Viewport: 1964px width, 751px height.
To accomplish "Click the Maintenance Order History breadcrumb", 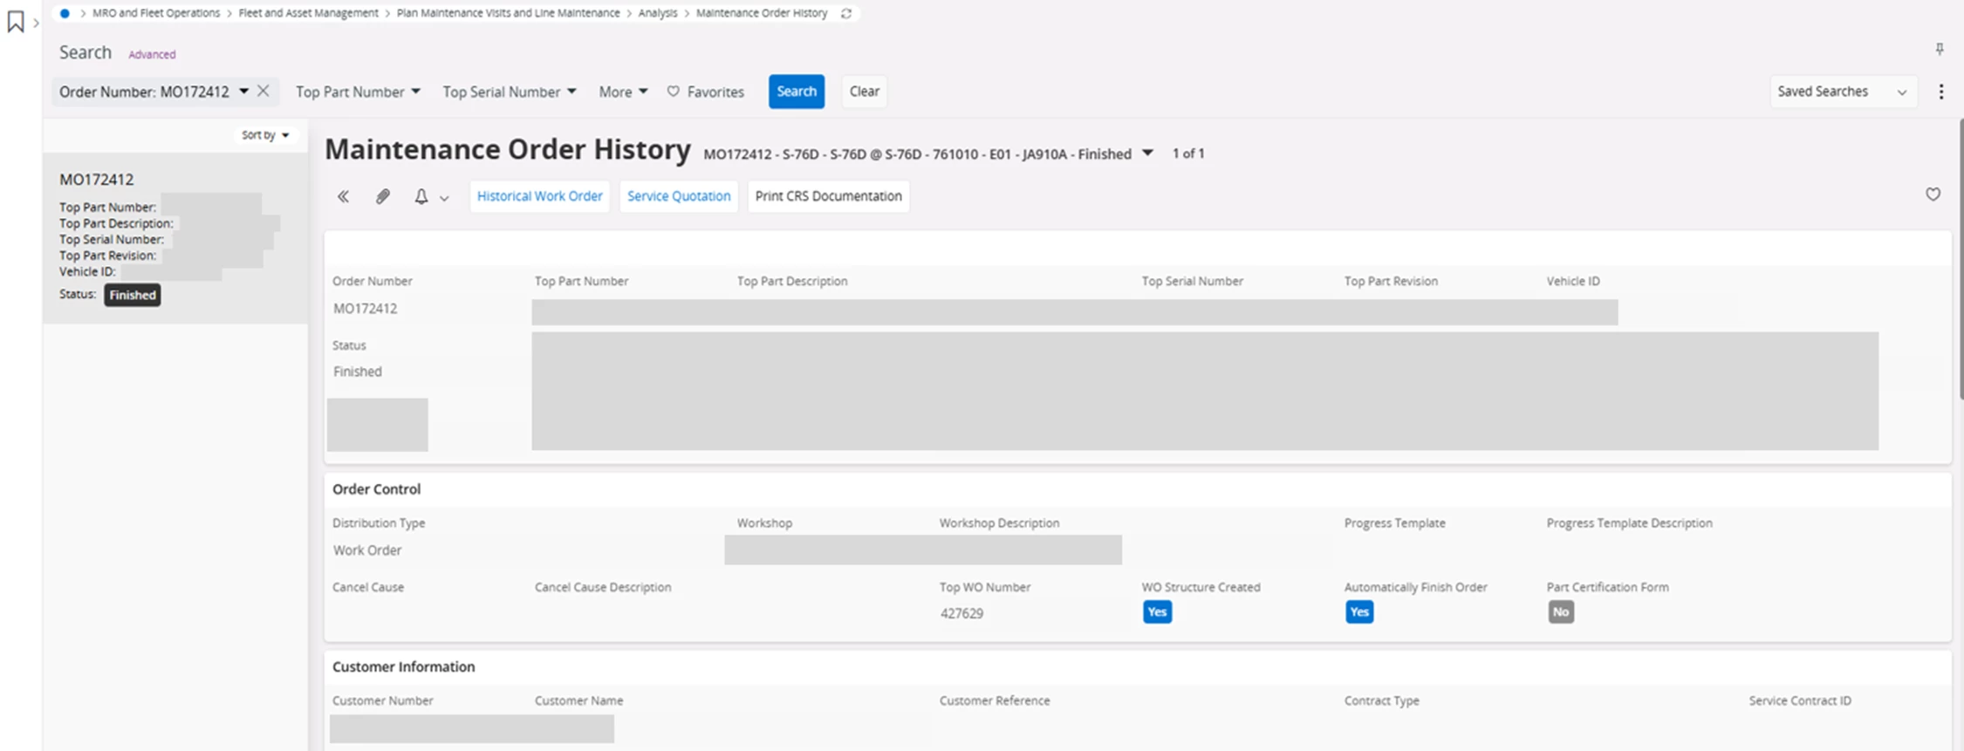I will point(762,13).
